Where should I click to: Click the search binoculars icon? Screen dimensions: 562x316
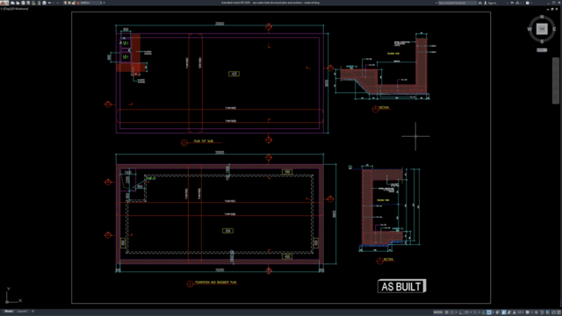pos(480,3)
